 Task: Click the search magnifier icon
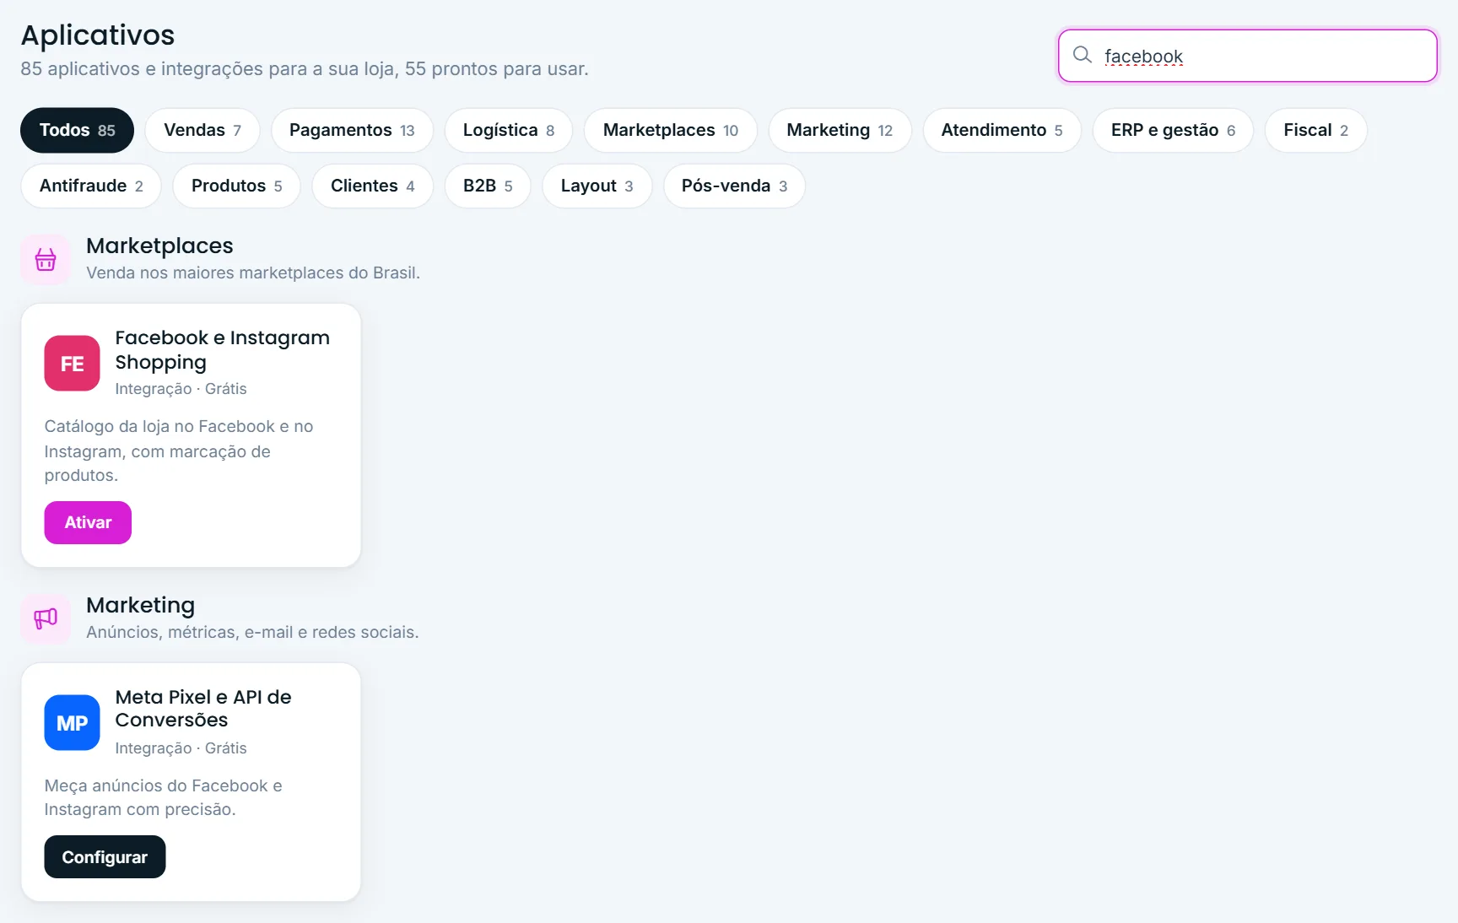point(1082,55)
